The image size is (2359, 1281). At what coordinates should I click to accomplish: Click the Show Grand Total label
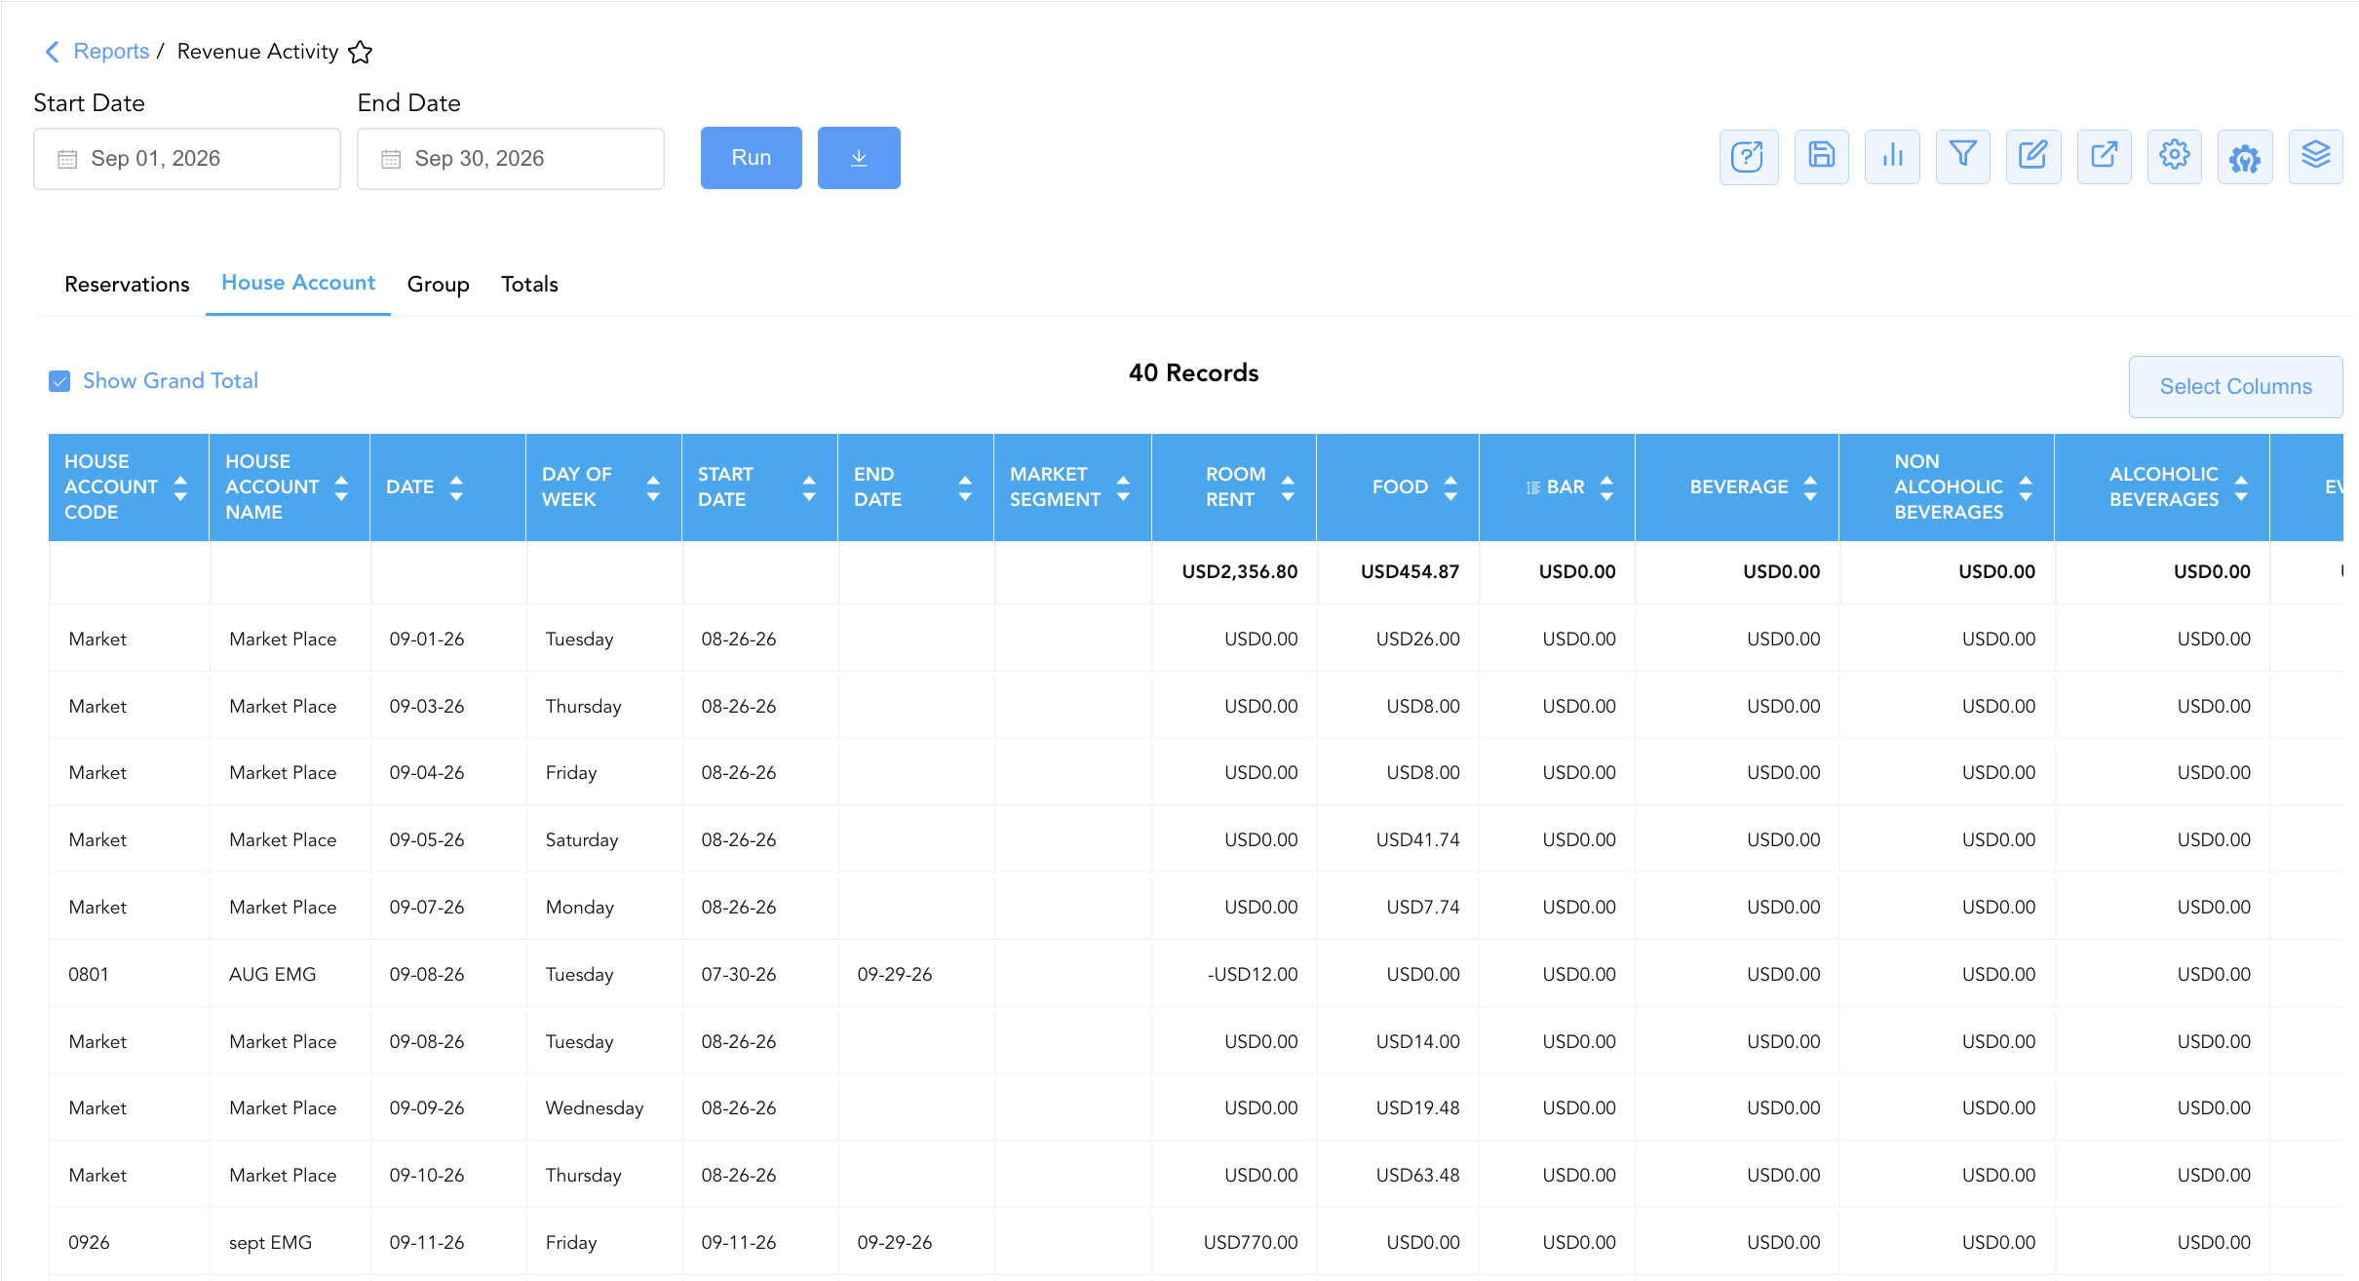tap(171, 381)
